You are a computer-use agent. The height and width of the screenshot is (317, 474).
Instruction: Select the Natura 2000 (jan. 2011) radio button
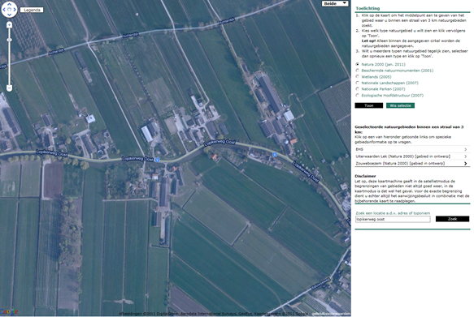click(357, 64)
